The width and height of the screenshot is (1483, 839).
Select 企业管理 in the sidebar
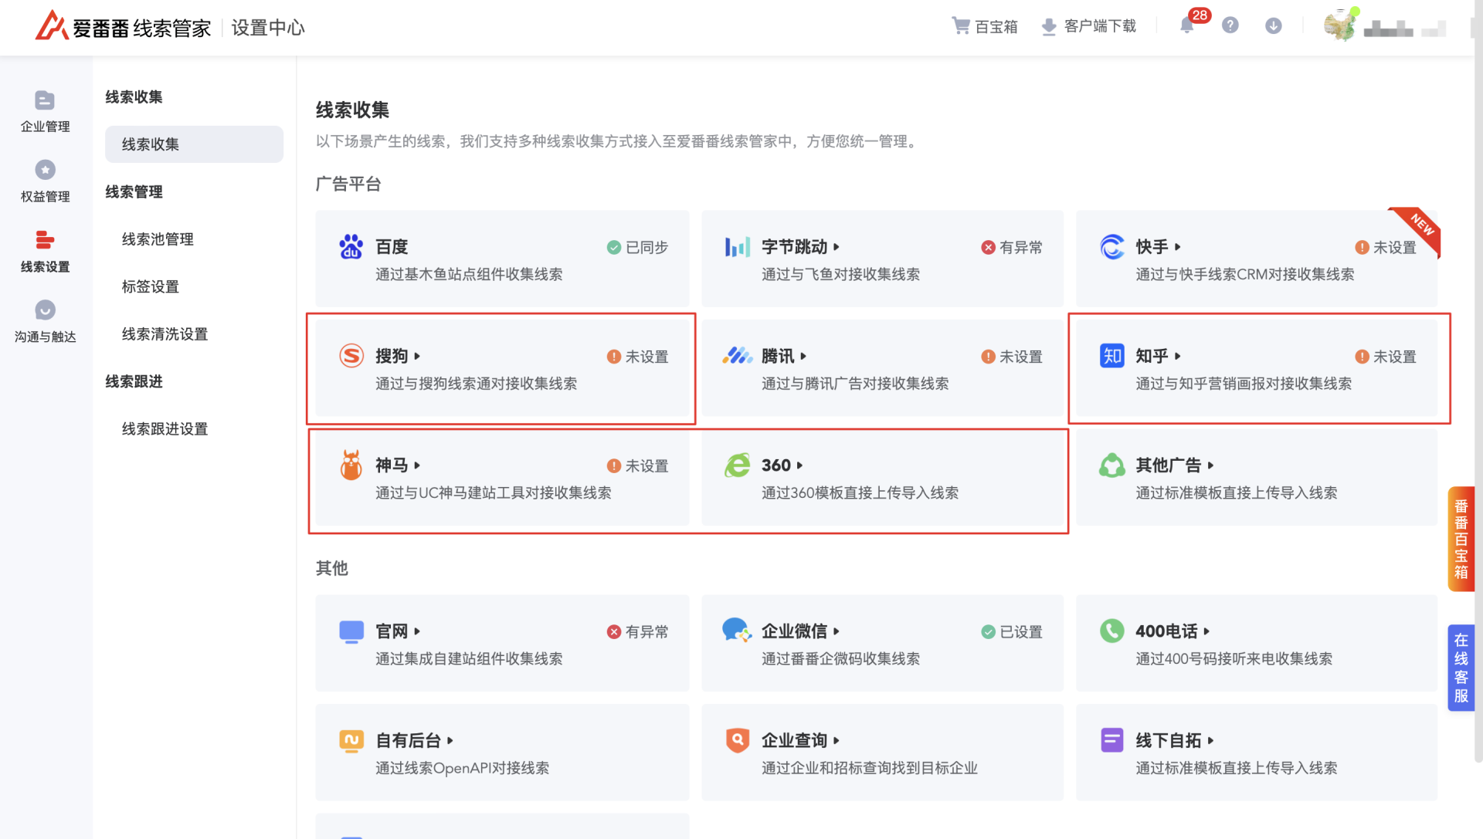pos(45,113)
